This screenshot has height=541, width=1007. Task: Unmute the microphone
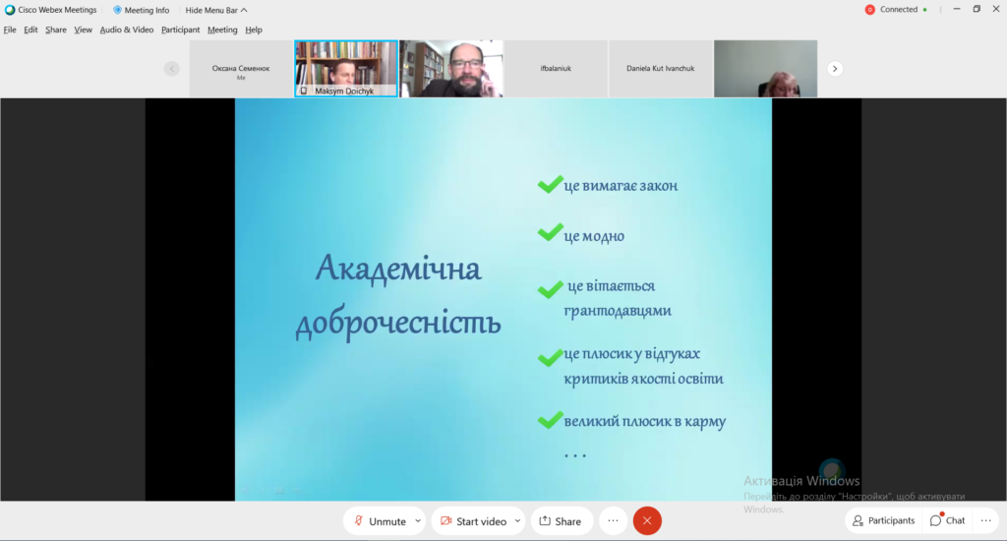tap(380, 520)
